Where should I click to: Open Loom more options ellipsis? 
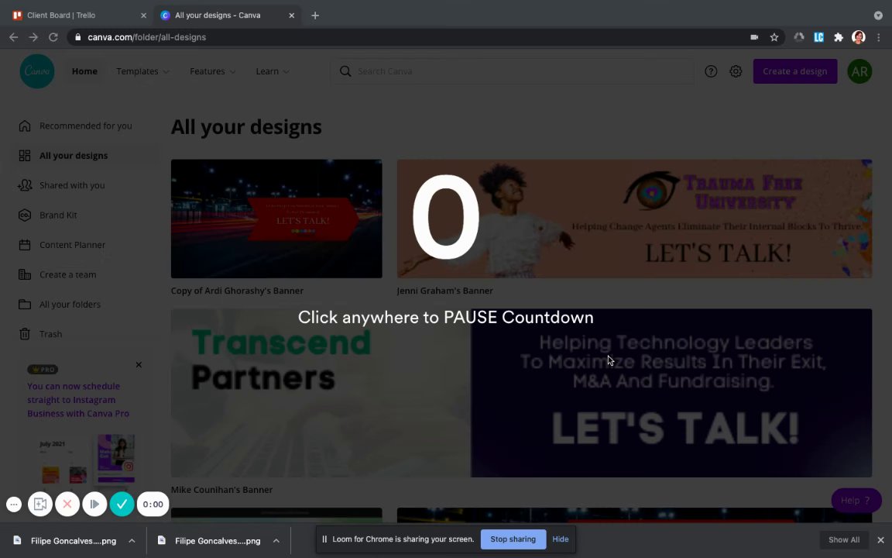point(14,504)
